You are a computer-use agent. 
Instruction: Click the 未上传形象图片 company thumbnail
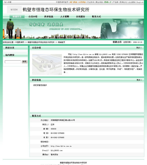pos(47,64)
